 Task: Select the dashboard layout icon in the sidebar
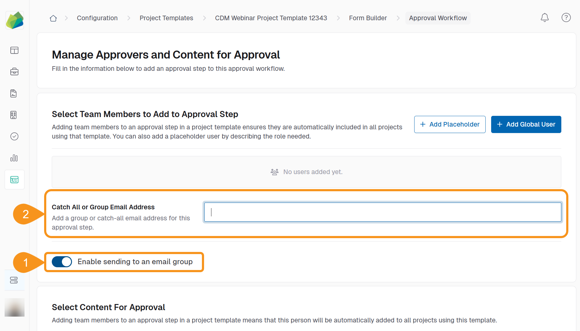(x=14, y=50)
